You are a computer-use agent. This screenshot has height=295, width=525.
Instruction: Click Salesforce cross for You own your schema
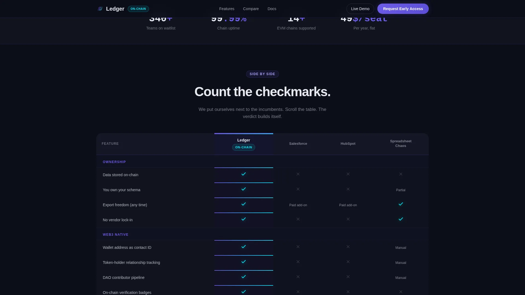(x=298, y=189)
